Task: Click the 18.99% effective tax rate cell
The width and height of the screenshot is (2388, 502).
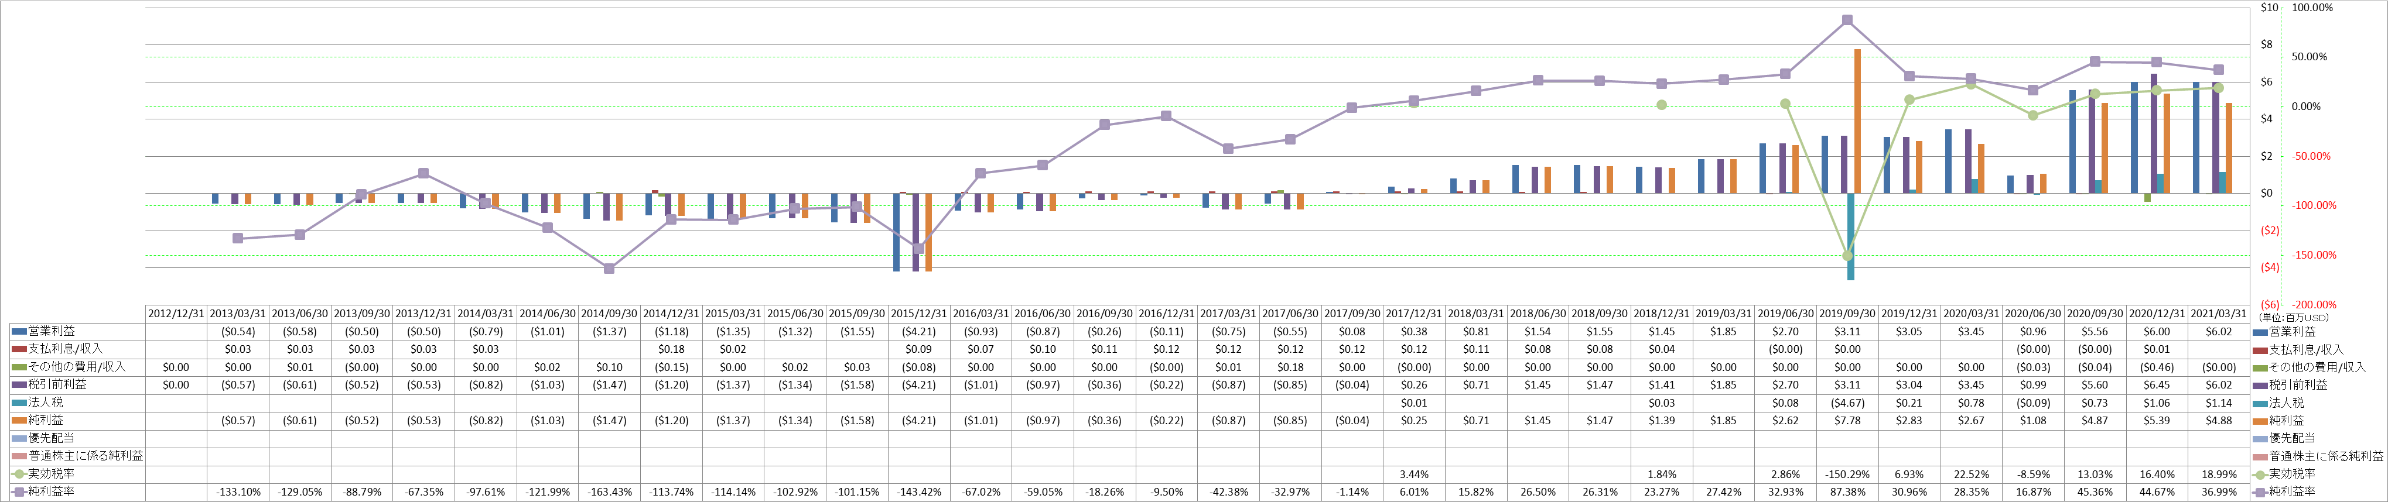Action: (2218, 475)
